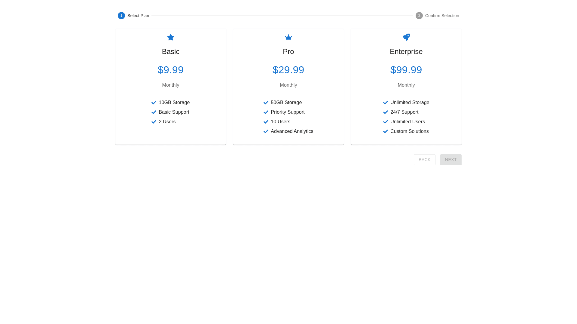The height and width of the screenshot is (324, 577).
Task: Click Unlimited Users feature text
Action: (x=408, y=122)
